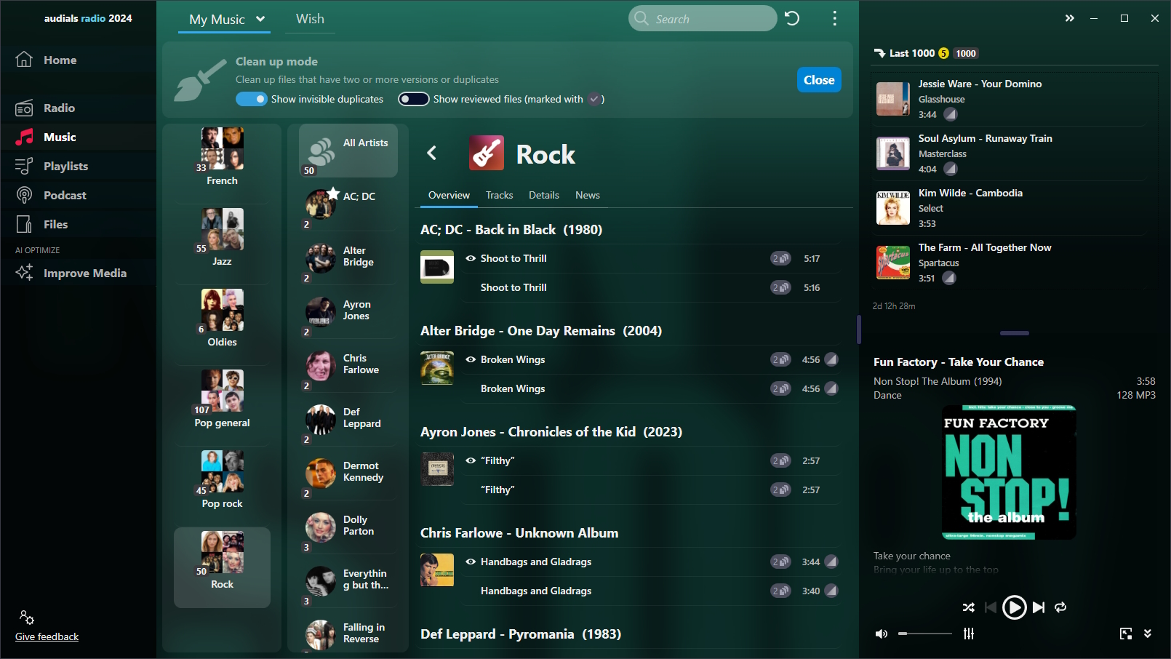Mute the player volume speaker icon
Viewport: 1171px width, 659px height.
click(882, 634)
